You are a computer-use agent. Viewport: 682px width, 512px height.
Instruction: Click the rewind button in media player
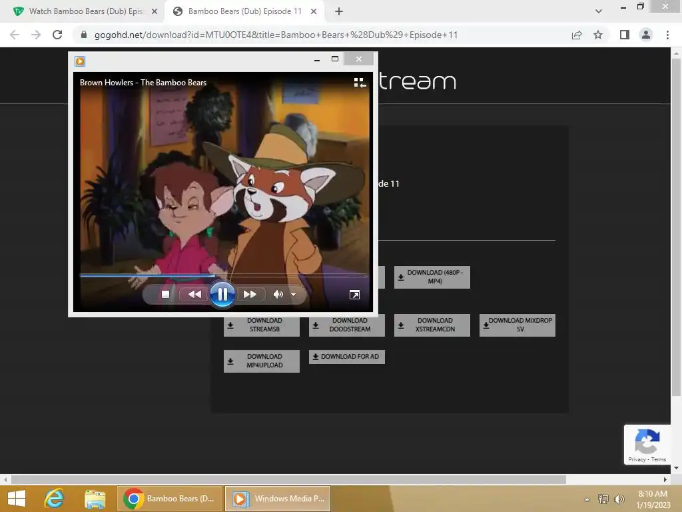tap(194, 295)
